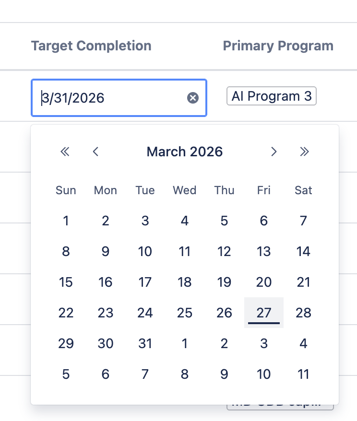Select the AI Program 3 tag

(271, 96)
